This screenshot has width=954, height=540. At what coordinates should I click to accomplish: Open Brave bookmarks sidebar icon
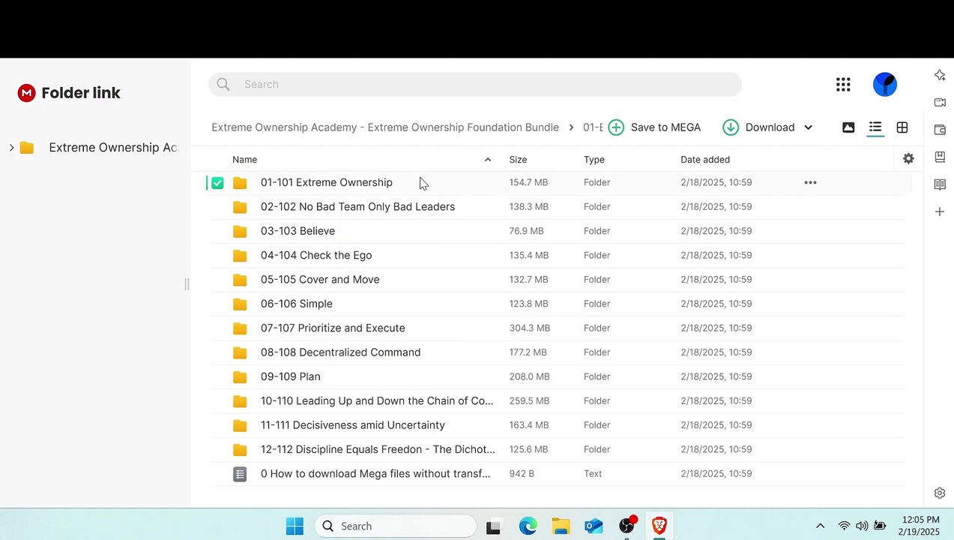(x=940, y=157)
